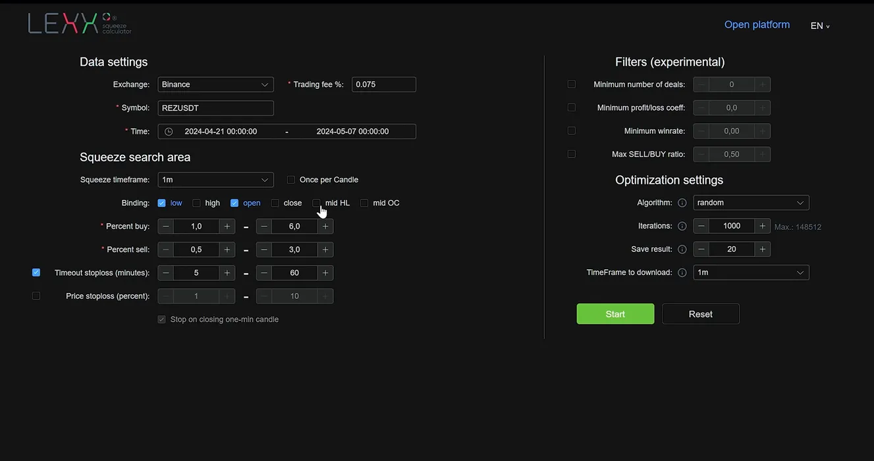Enable the mid OC binding checkbox
The width and height of the screenshot is (874, 461).
point(364,203)
